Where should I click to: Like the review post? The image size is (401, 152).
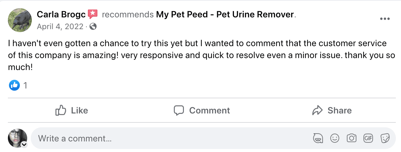72,110
